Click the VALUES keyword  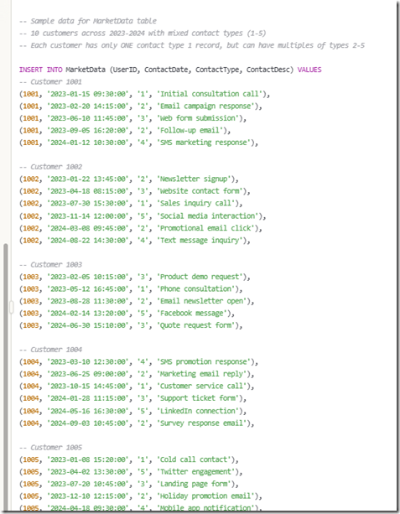point(309,70)
